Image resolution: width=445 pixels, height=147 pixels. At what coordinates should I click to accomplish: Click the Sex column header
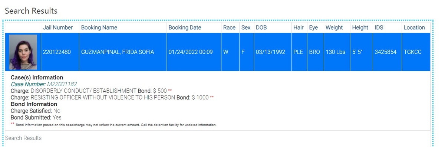[x=246, y=27]
